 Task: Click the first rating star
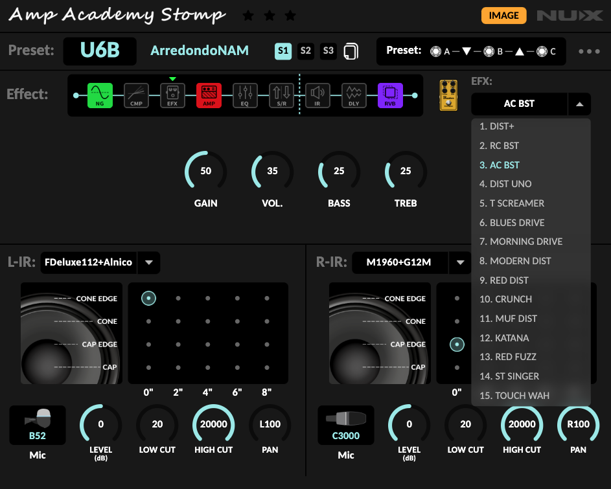pyautogui.click(x=248, y=16)
